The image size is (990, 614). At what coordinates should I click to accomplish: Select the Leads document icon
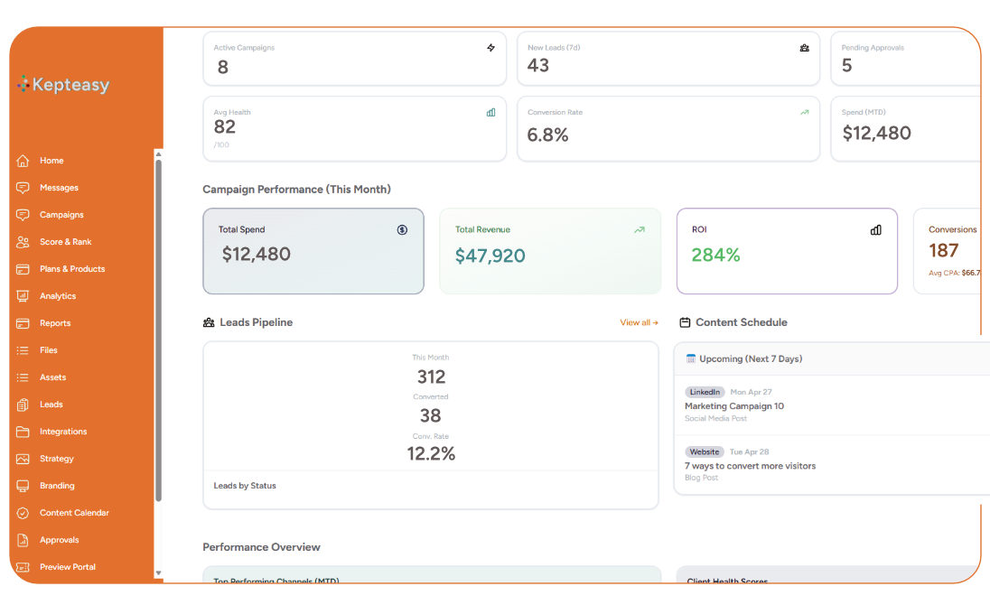(x=27, y=404)
